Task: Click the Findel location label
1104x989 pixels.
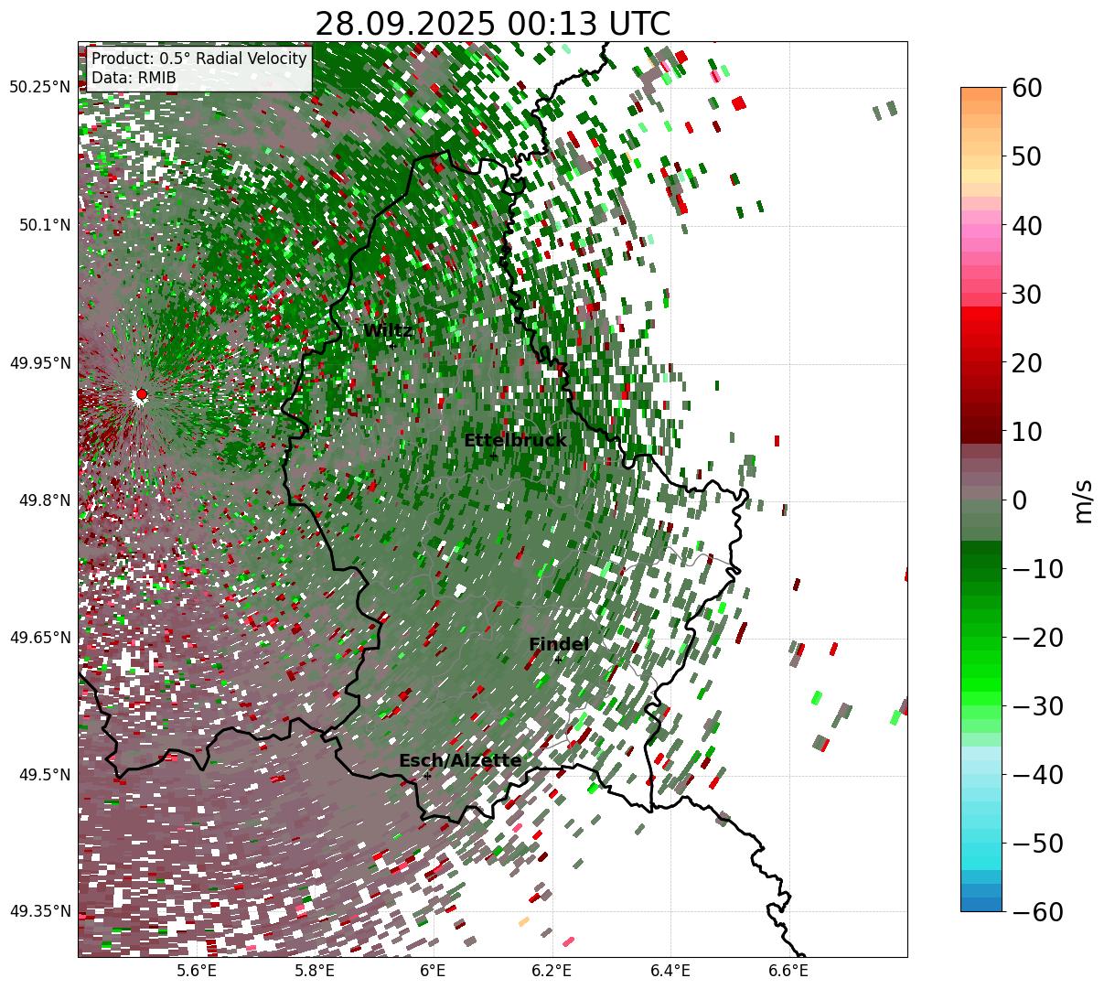Action: point(559,645)
